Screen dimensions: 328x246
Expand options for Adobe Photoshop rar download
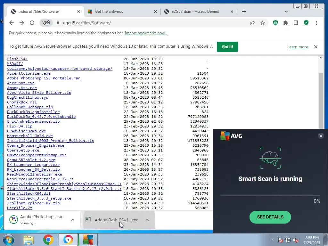pos(73,220)
